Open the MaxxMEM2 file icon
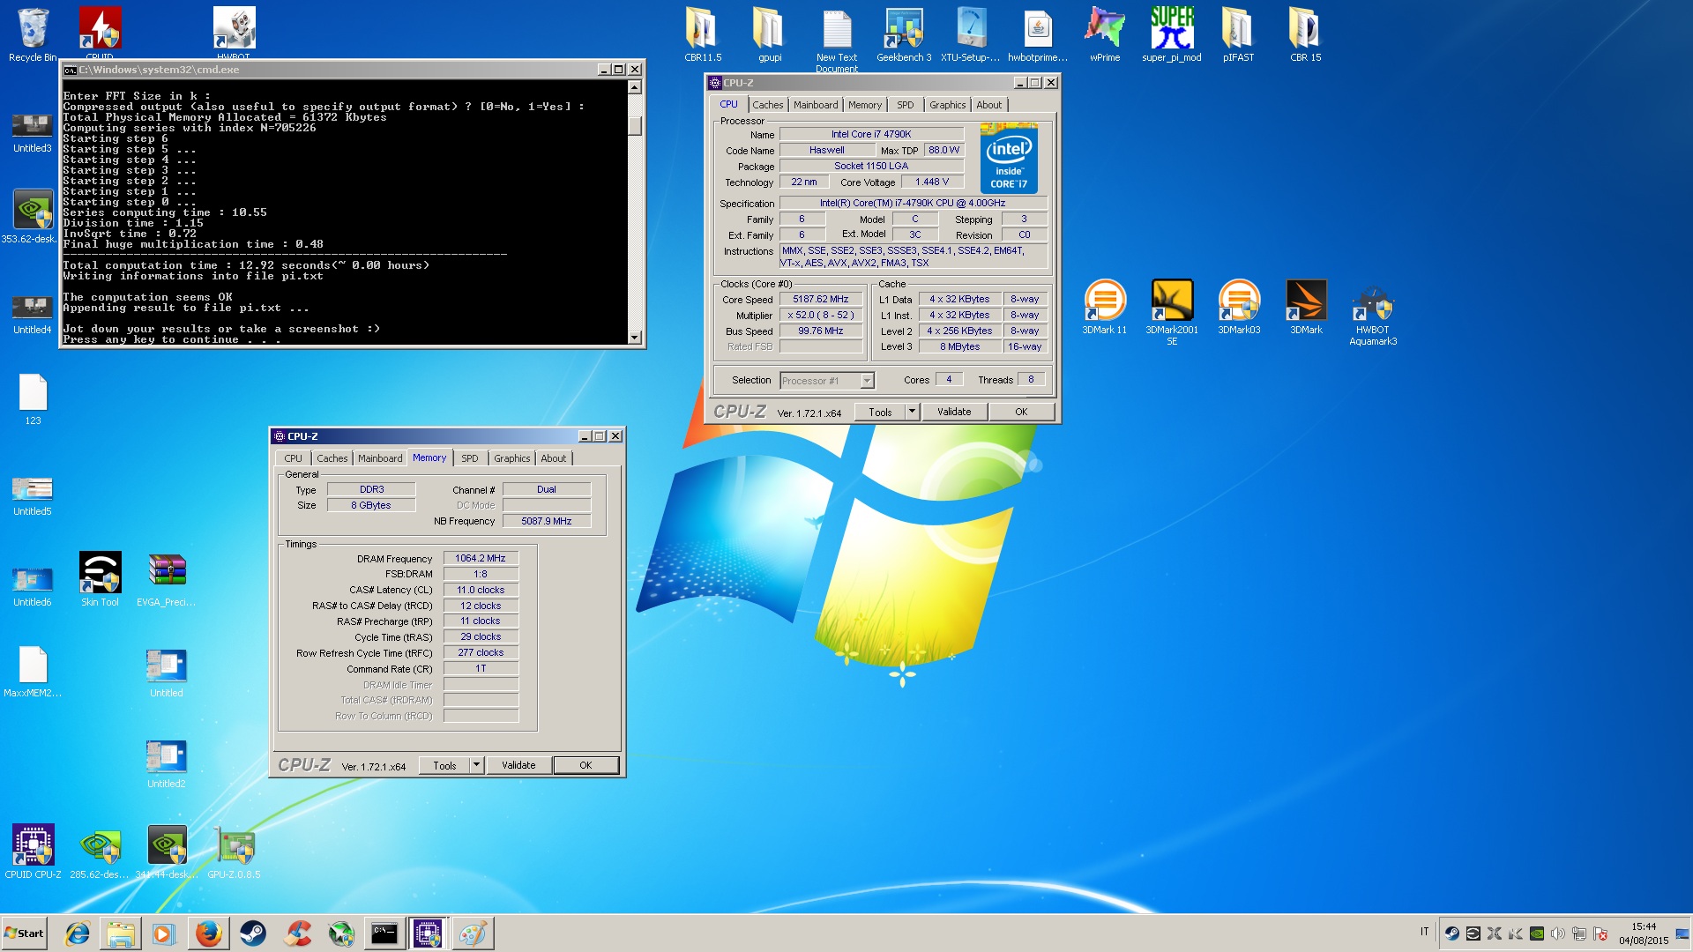1693x952 pixels. (33, 670)
